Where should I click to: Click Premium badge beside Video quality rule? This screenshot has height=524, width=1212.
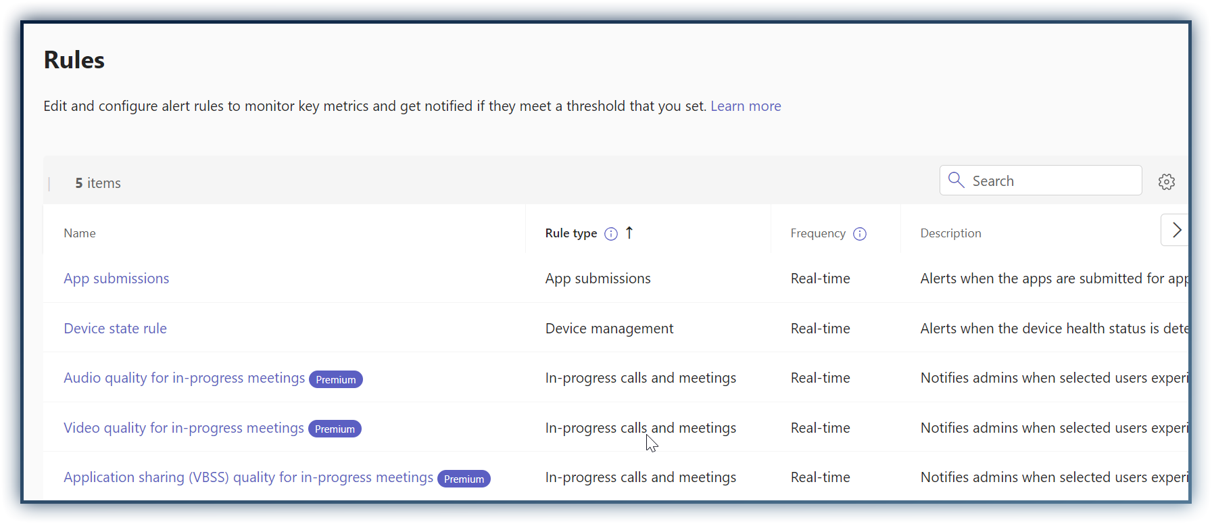(x=335, y=429)
